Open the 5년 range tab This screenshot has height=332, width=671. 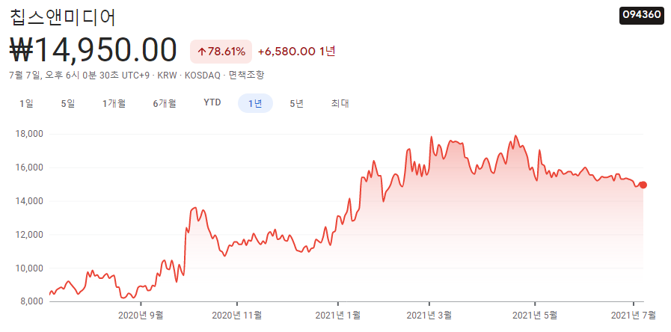[296, 103]
